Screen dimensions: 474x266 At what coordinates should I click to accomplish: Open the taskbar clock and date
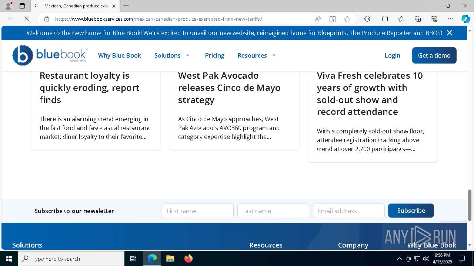click(443, 259)
